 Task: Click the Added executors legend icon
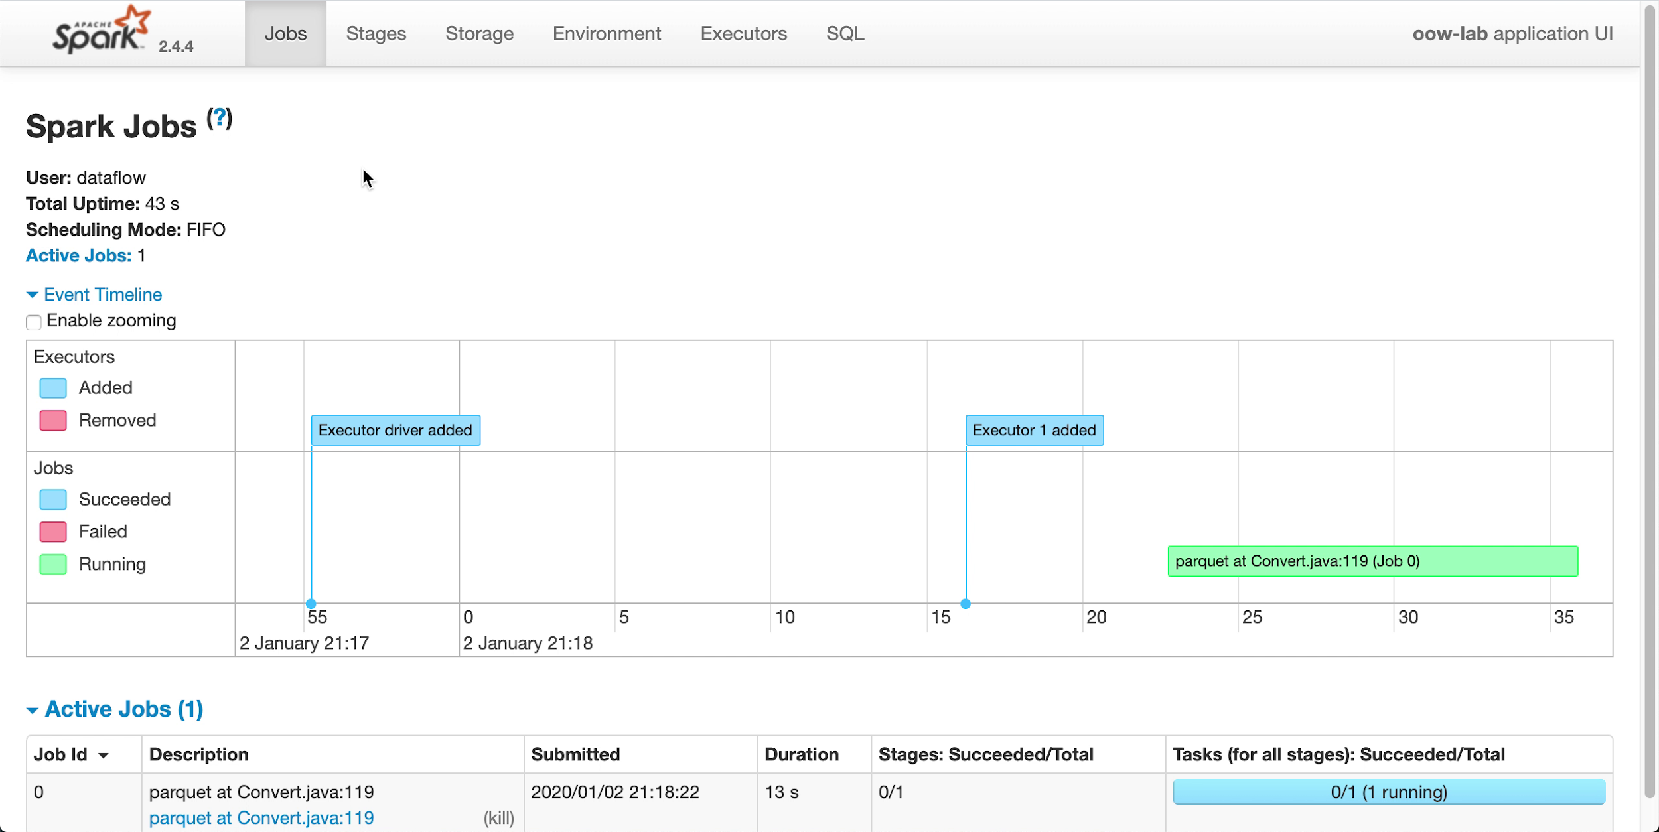click(x=53, y=387)
